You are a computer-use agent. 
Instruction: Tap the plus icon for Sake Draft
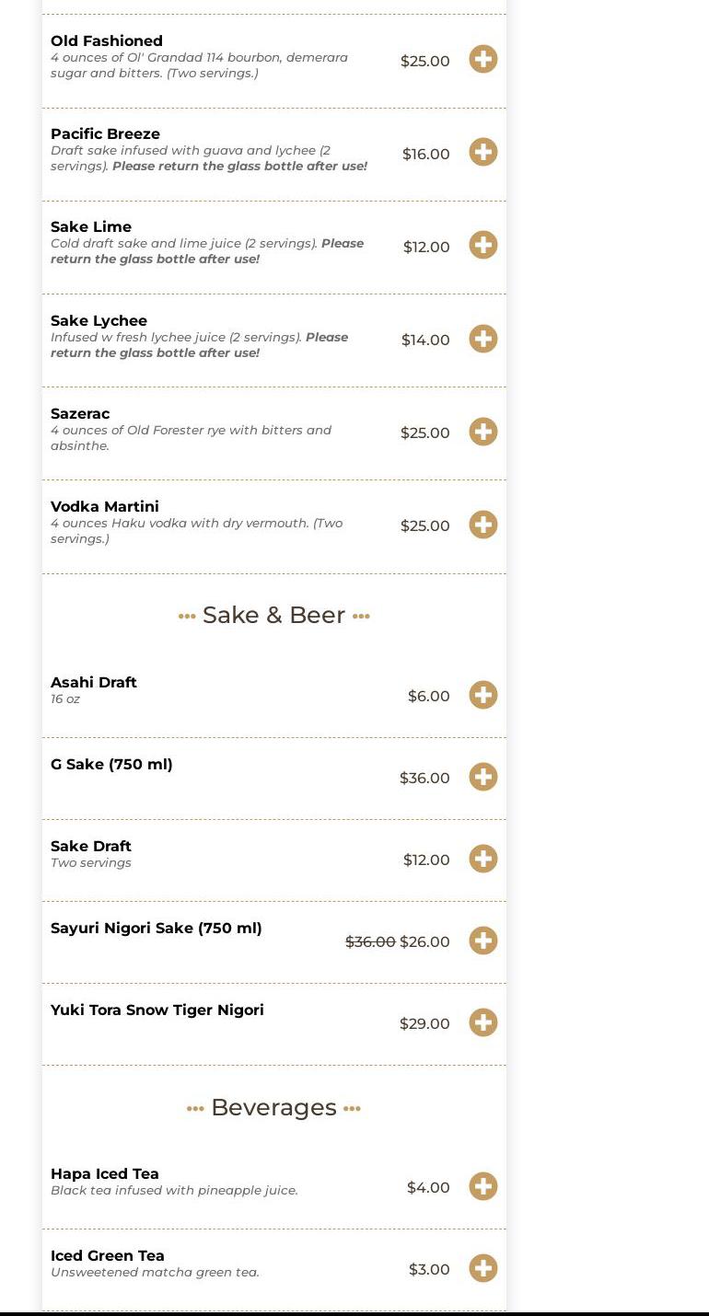pos(482,859)
